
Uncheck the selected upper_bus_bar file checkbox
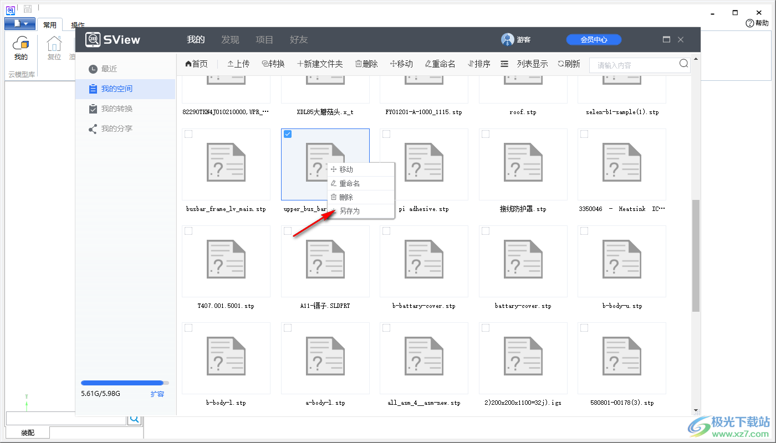click(288, 134)
